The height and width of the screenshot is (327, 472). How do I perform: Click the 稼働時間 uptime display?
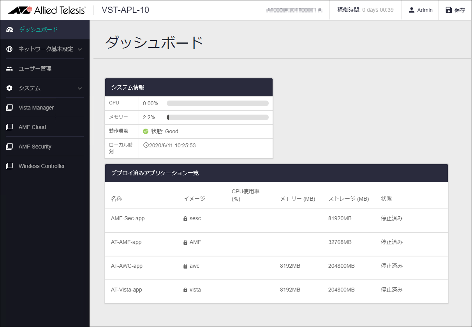point(365,10)
